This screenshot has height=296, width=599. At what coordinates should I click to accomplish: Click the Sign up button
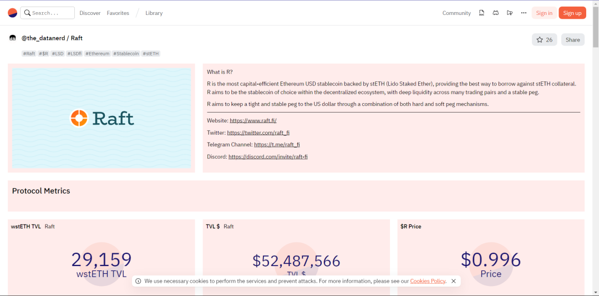point(572,13)
